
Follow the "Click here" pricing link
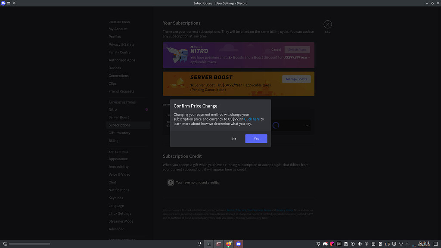[x=252, y=119]
